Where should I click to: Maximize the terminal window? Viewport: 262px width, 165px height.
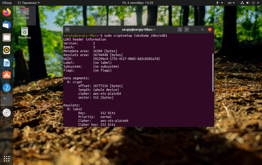coord(202,30)
